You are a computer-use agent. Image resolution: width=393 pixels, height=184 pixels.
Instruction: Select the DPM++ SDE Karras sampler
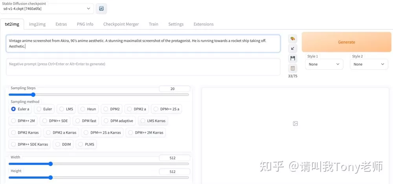29,144
